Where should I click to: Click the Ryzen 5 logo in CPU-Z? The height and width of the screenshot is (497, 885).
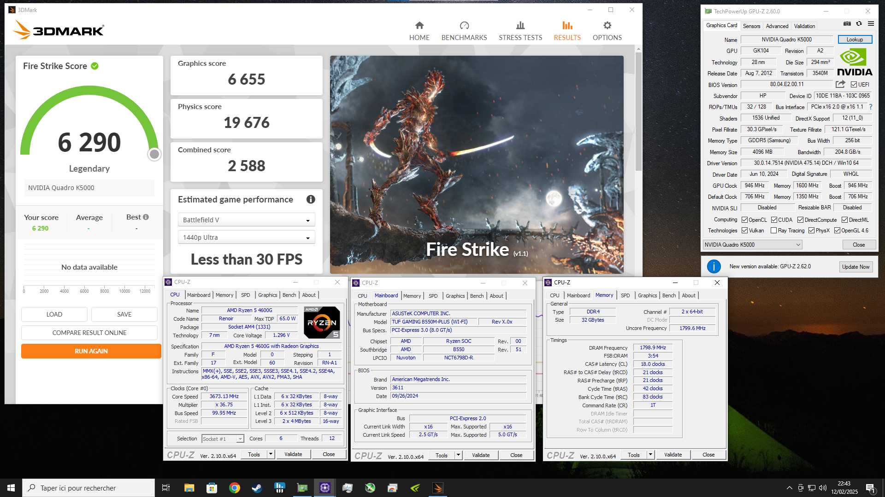[322, 322]
